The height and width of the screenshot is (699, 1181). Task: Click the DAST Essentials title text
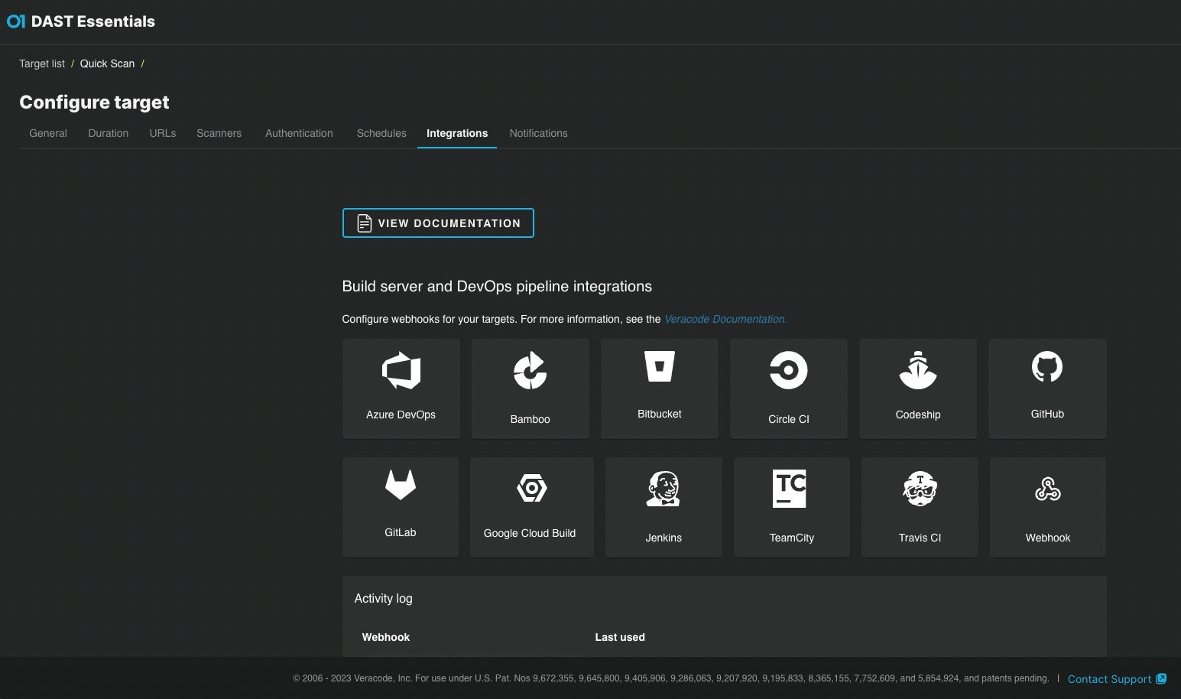coord(93,21)
